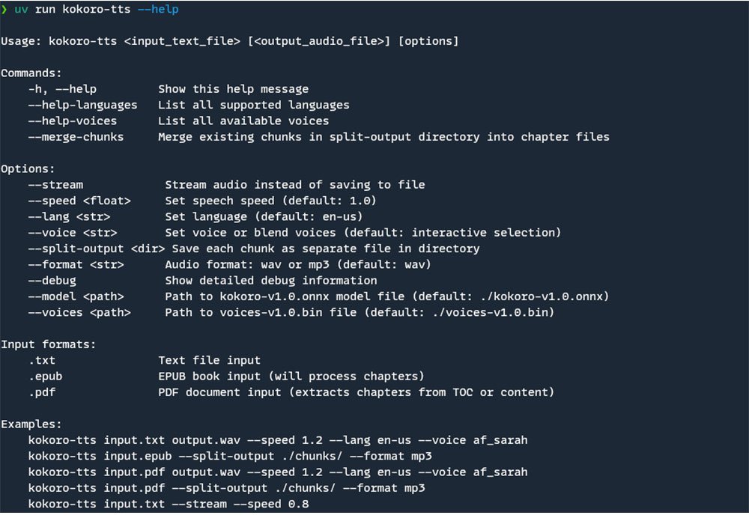Click the --help-voices command entry
This screenshot has height=527, width=749.
pos(73,121)
